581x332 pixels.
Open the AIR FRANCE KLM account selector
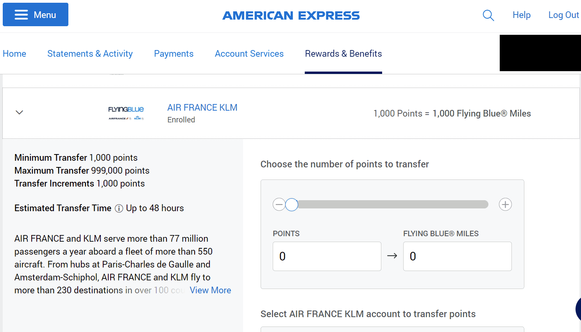(x=392, y=330)
